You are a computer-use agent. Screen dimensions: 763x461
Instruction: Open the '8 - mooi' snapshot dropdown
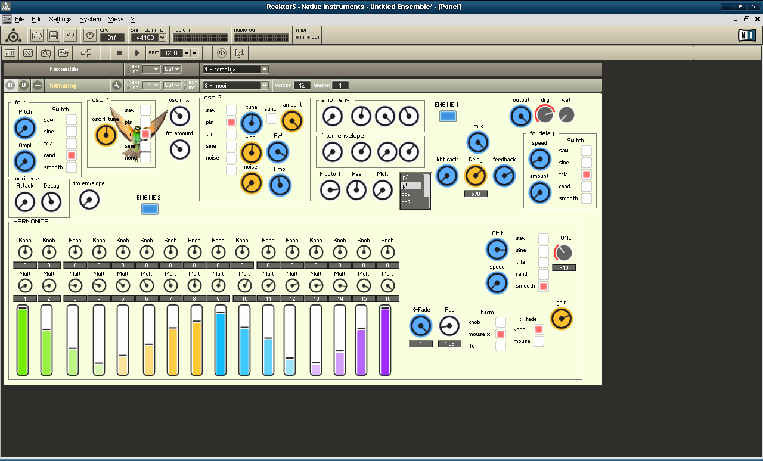[236, 85]
